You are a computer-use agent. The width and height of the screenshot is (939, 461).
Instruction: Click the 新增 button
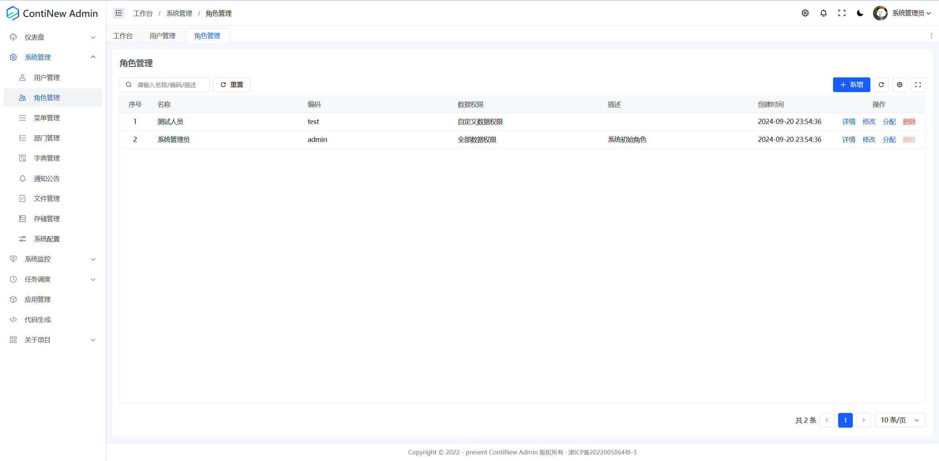point(851,85)
